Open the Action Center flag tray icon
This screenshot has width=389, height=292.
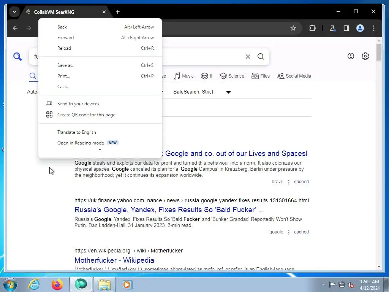332,285
